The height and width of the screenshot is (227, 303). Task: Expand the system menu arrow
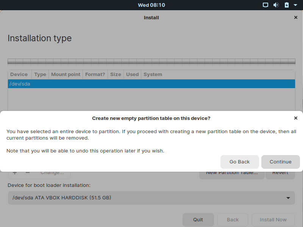click(x=295, y=5)
